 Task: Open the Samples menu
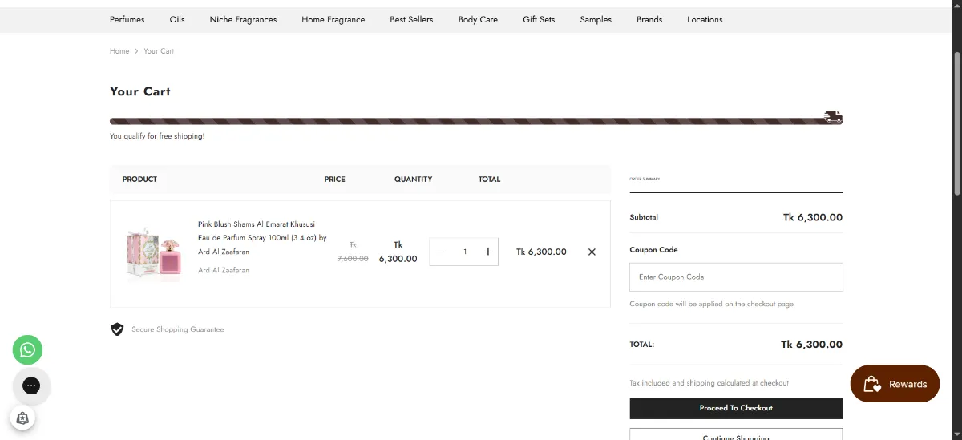[x=596, y=19]
